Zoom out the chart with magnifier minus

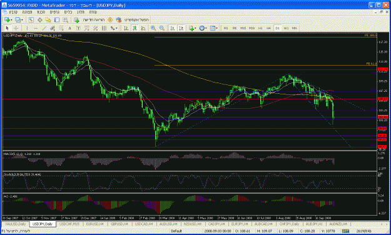[162, 28]
